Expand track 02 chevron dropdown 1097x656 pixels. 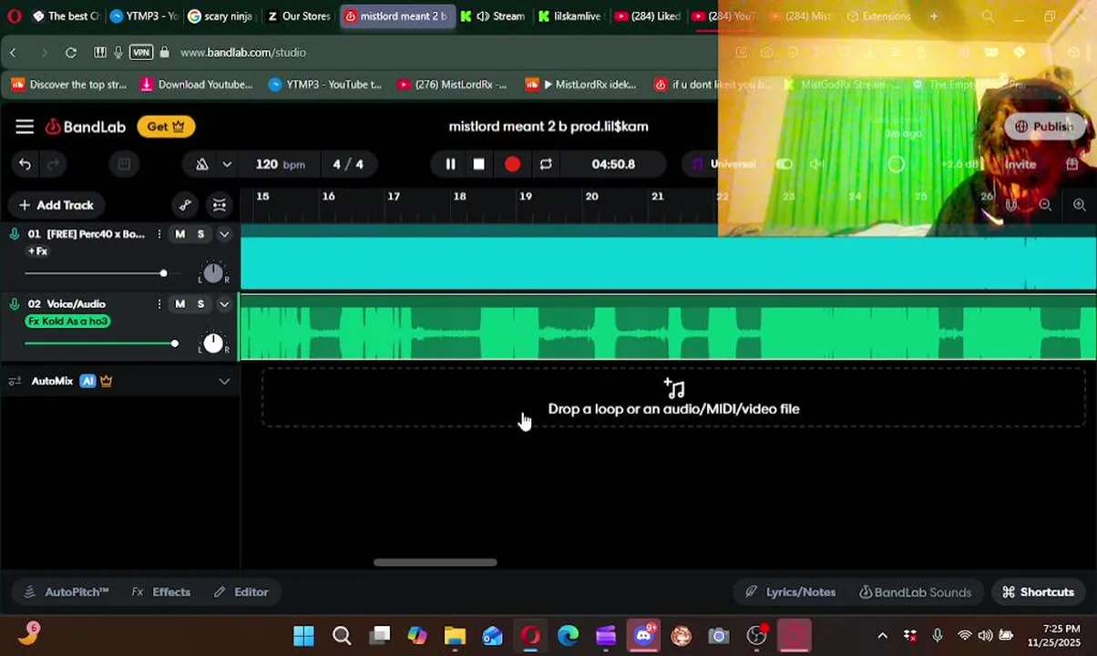[224, 304]
